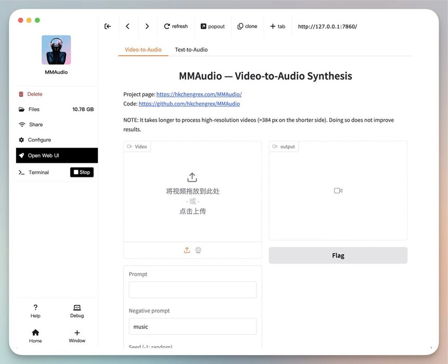Open the Files menu item

[x=34, y=110]
